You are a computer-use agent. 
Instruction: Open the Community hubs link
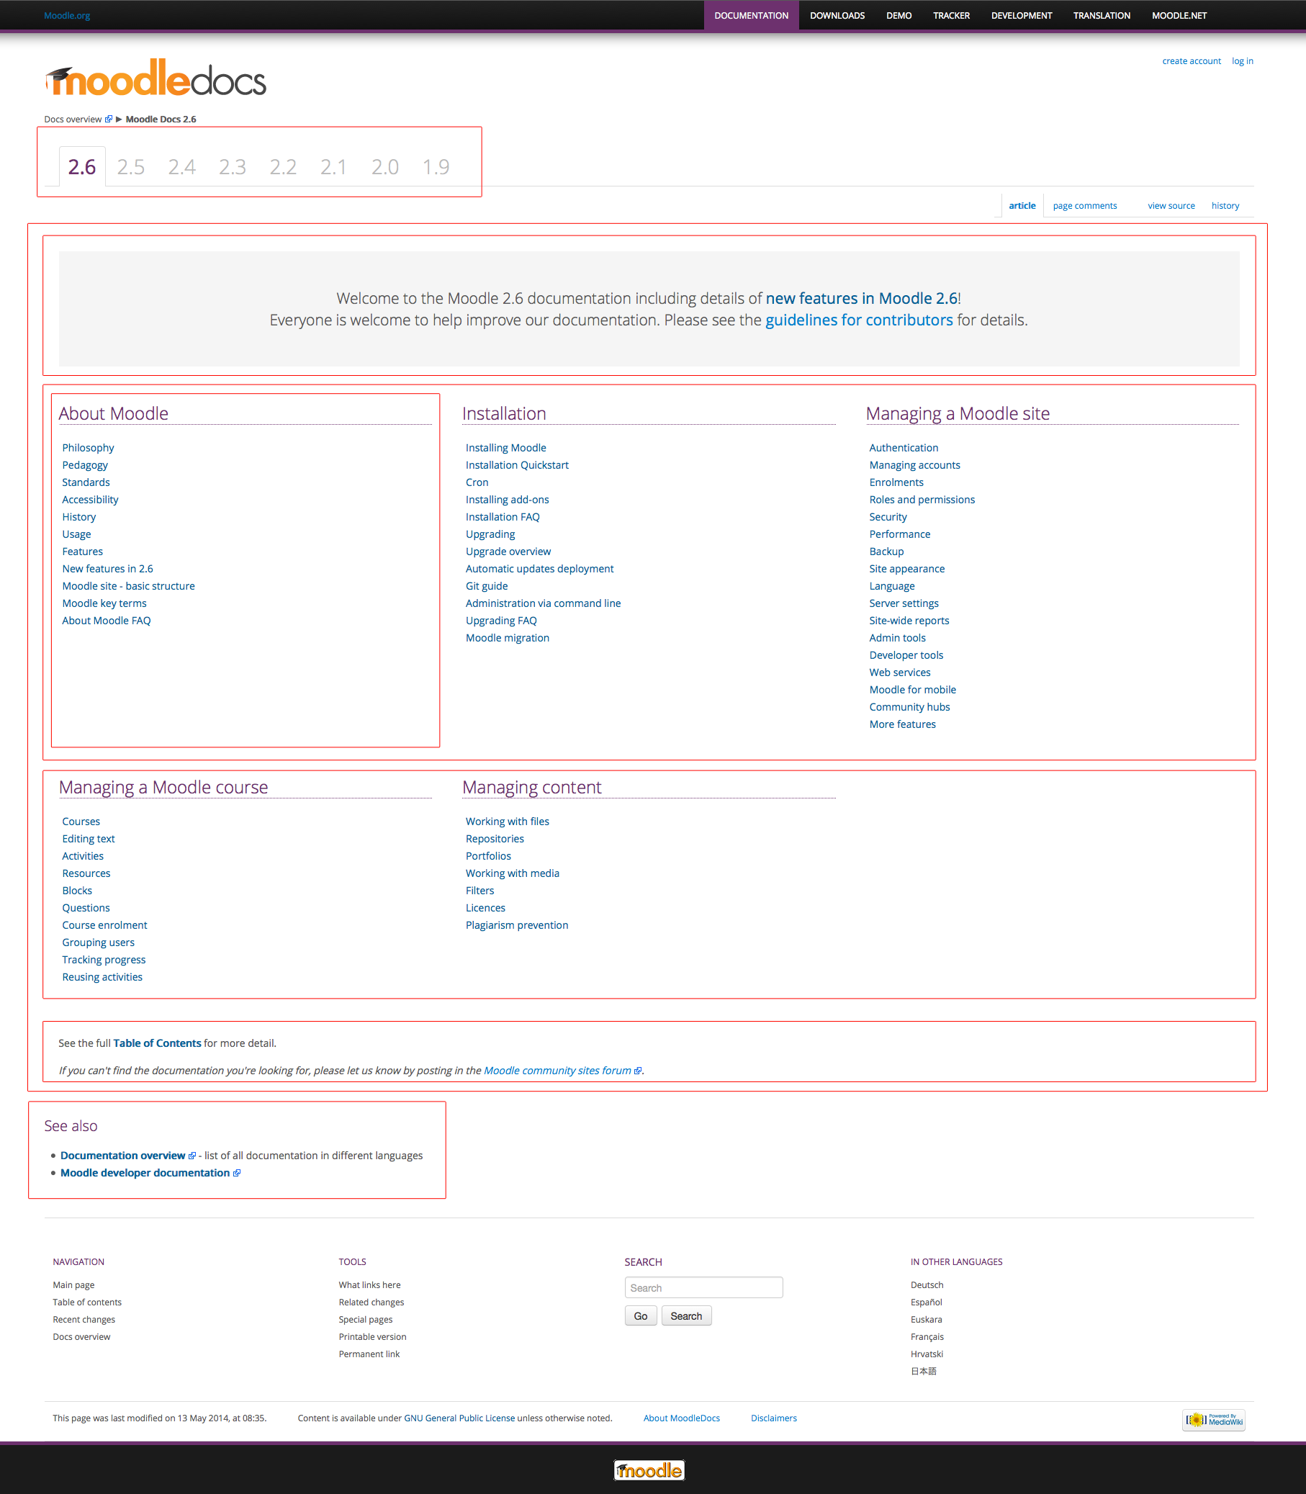[909, 706]
